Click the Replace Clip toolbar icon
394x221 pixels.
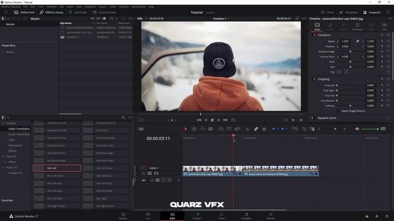237,129
